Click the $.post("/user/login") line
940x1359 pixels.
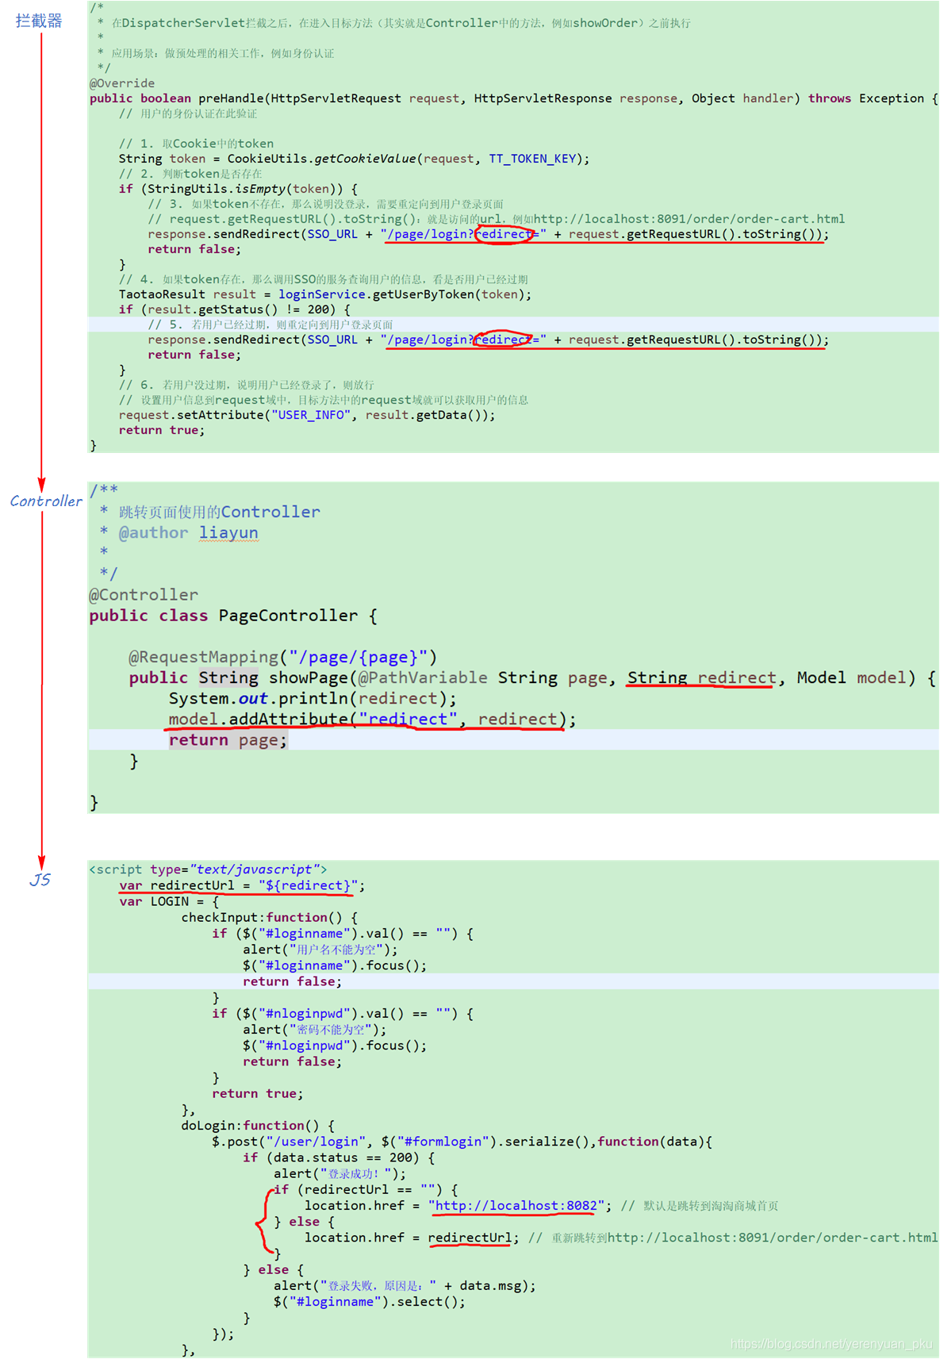click(462, 1142)
